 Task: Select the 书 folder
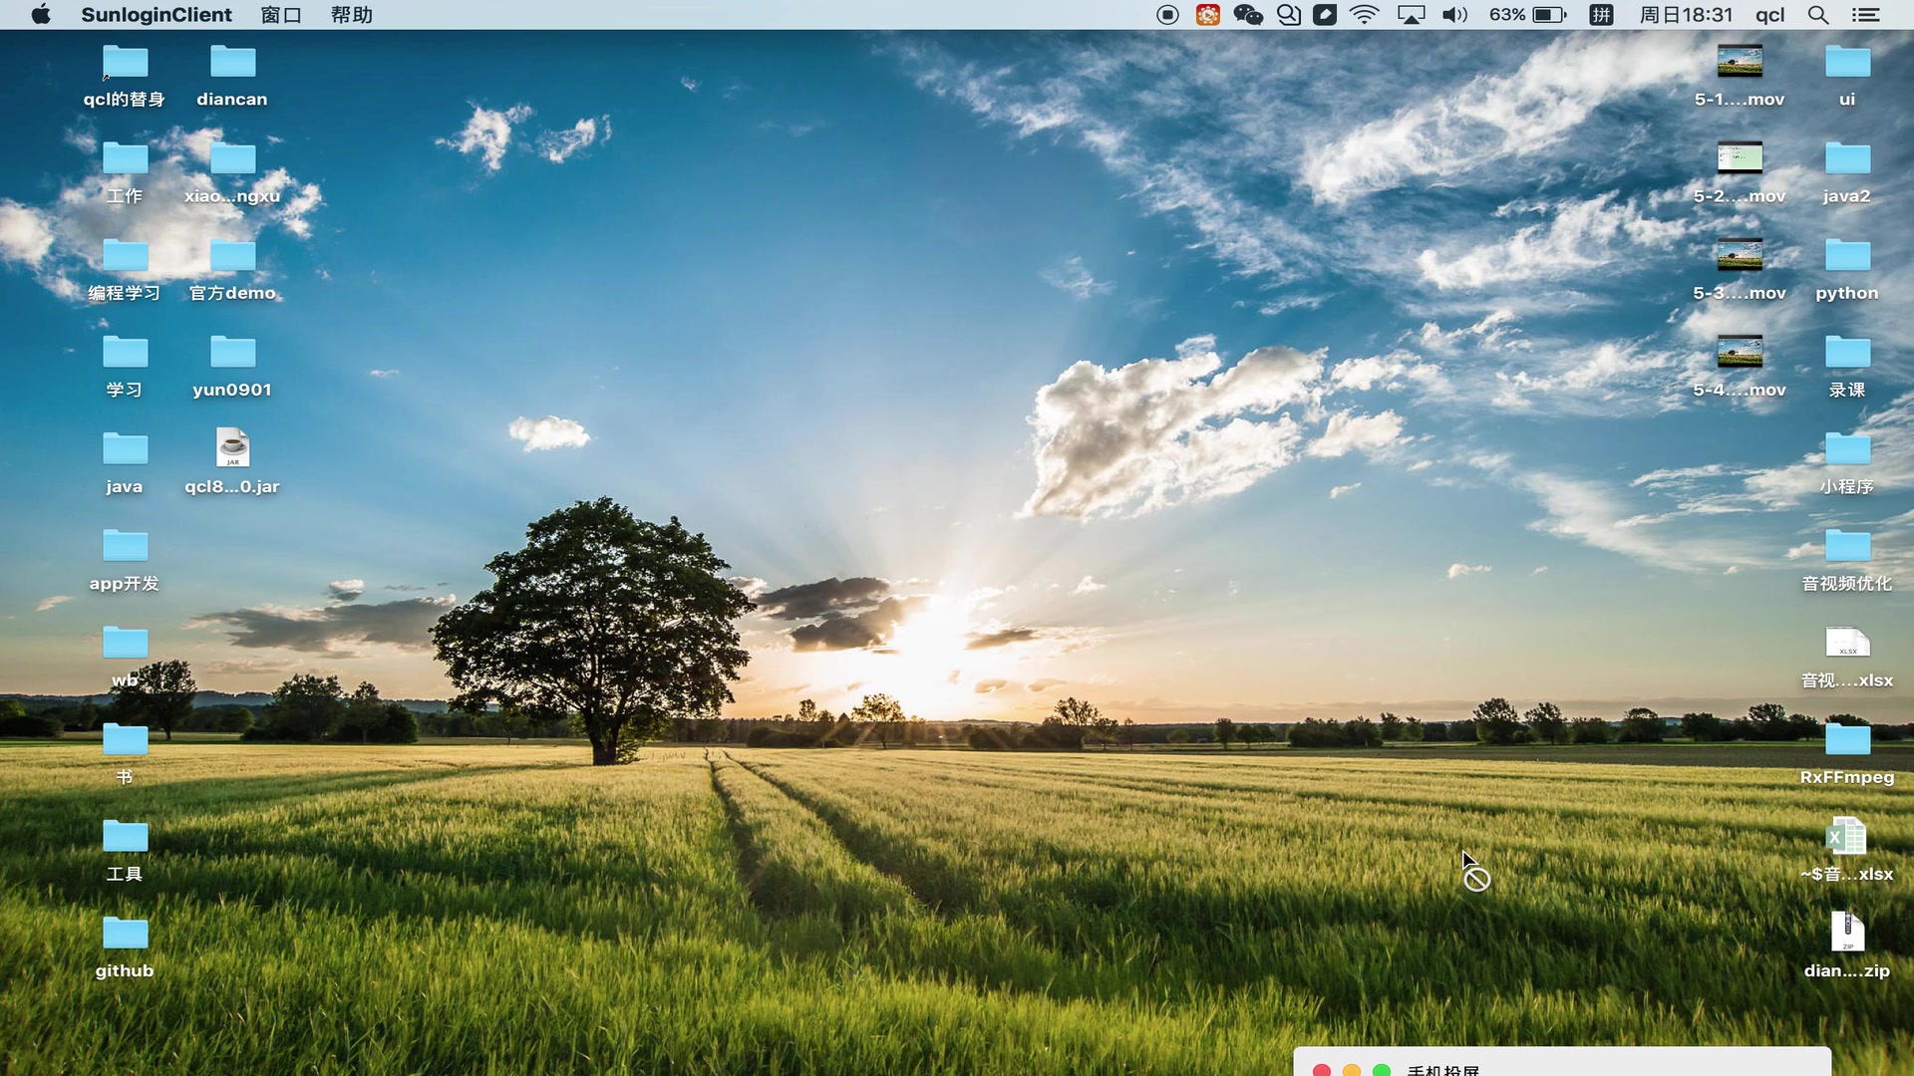[x=125, y=752]
